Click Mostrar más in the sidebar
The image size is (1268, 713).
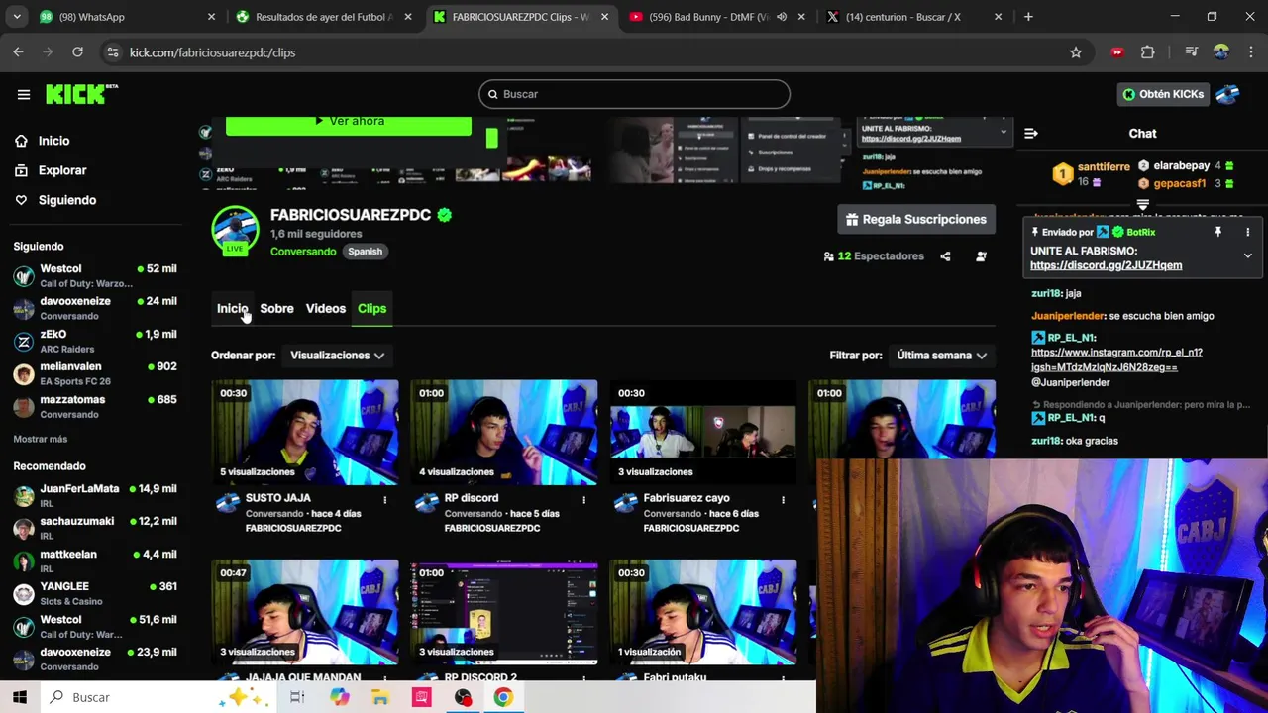(x=41, y=439)
